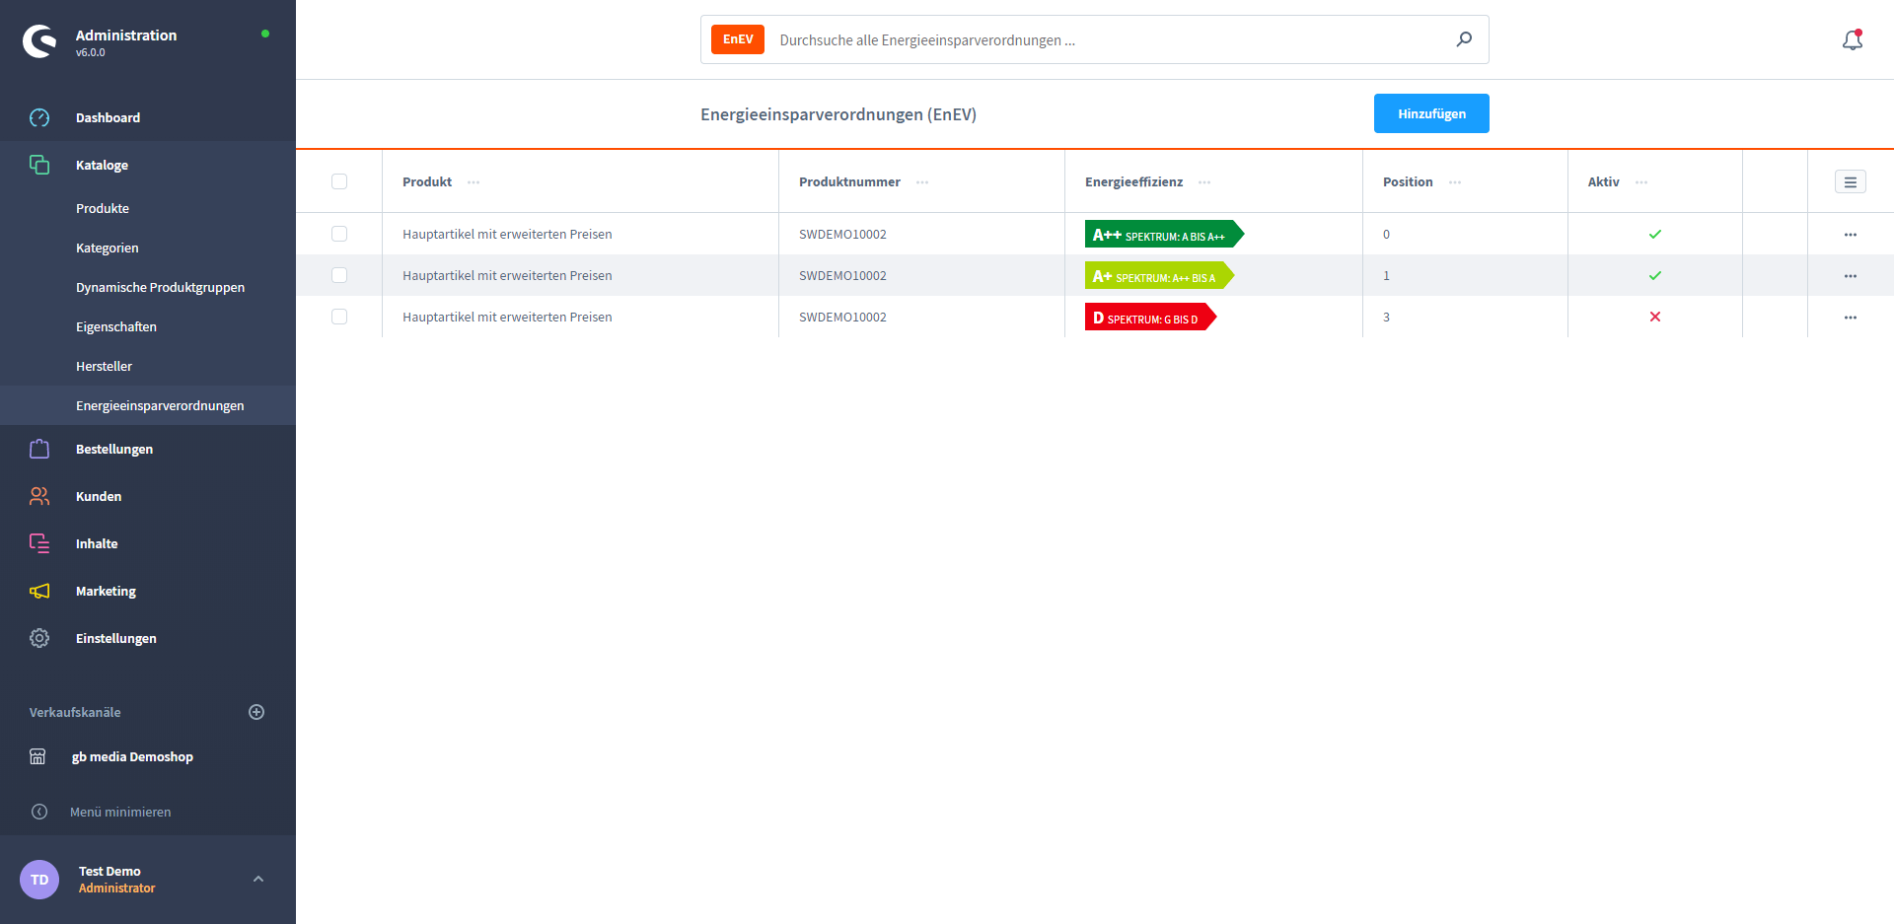The height and width of the screenshot is (924, 1894).
Task: Open Produkt column options dots
Action: pos(473,182)
